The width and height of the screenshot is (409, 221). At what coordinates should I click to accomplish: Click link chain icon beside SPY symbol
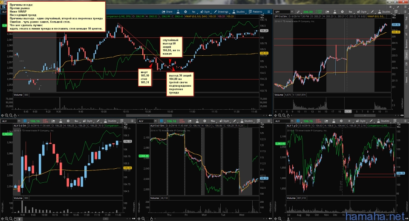[x=298, y=12]
